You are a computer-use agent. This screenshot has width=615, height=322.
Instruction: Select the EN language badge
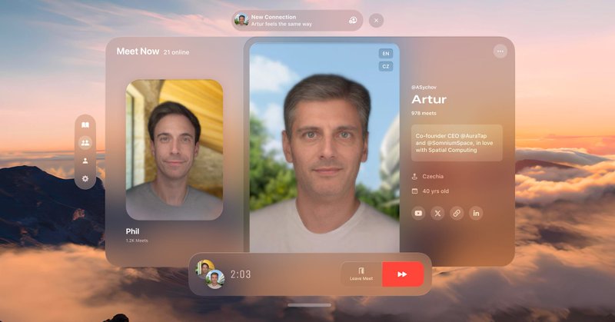click(386, 53)
